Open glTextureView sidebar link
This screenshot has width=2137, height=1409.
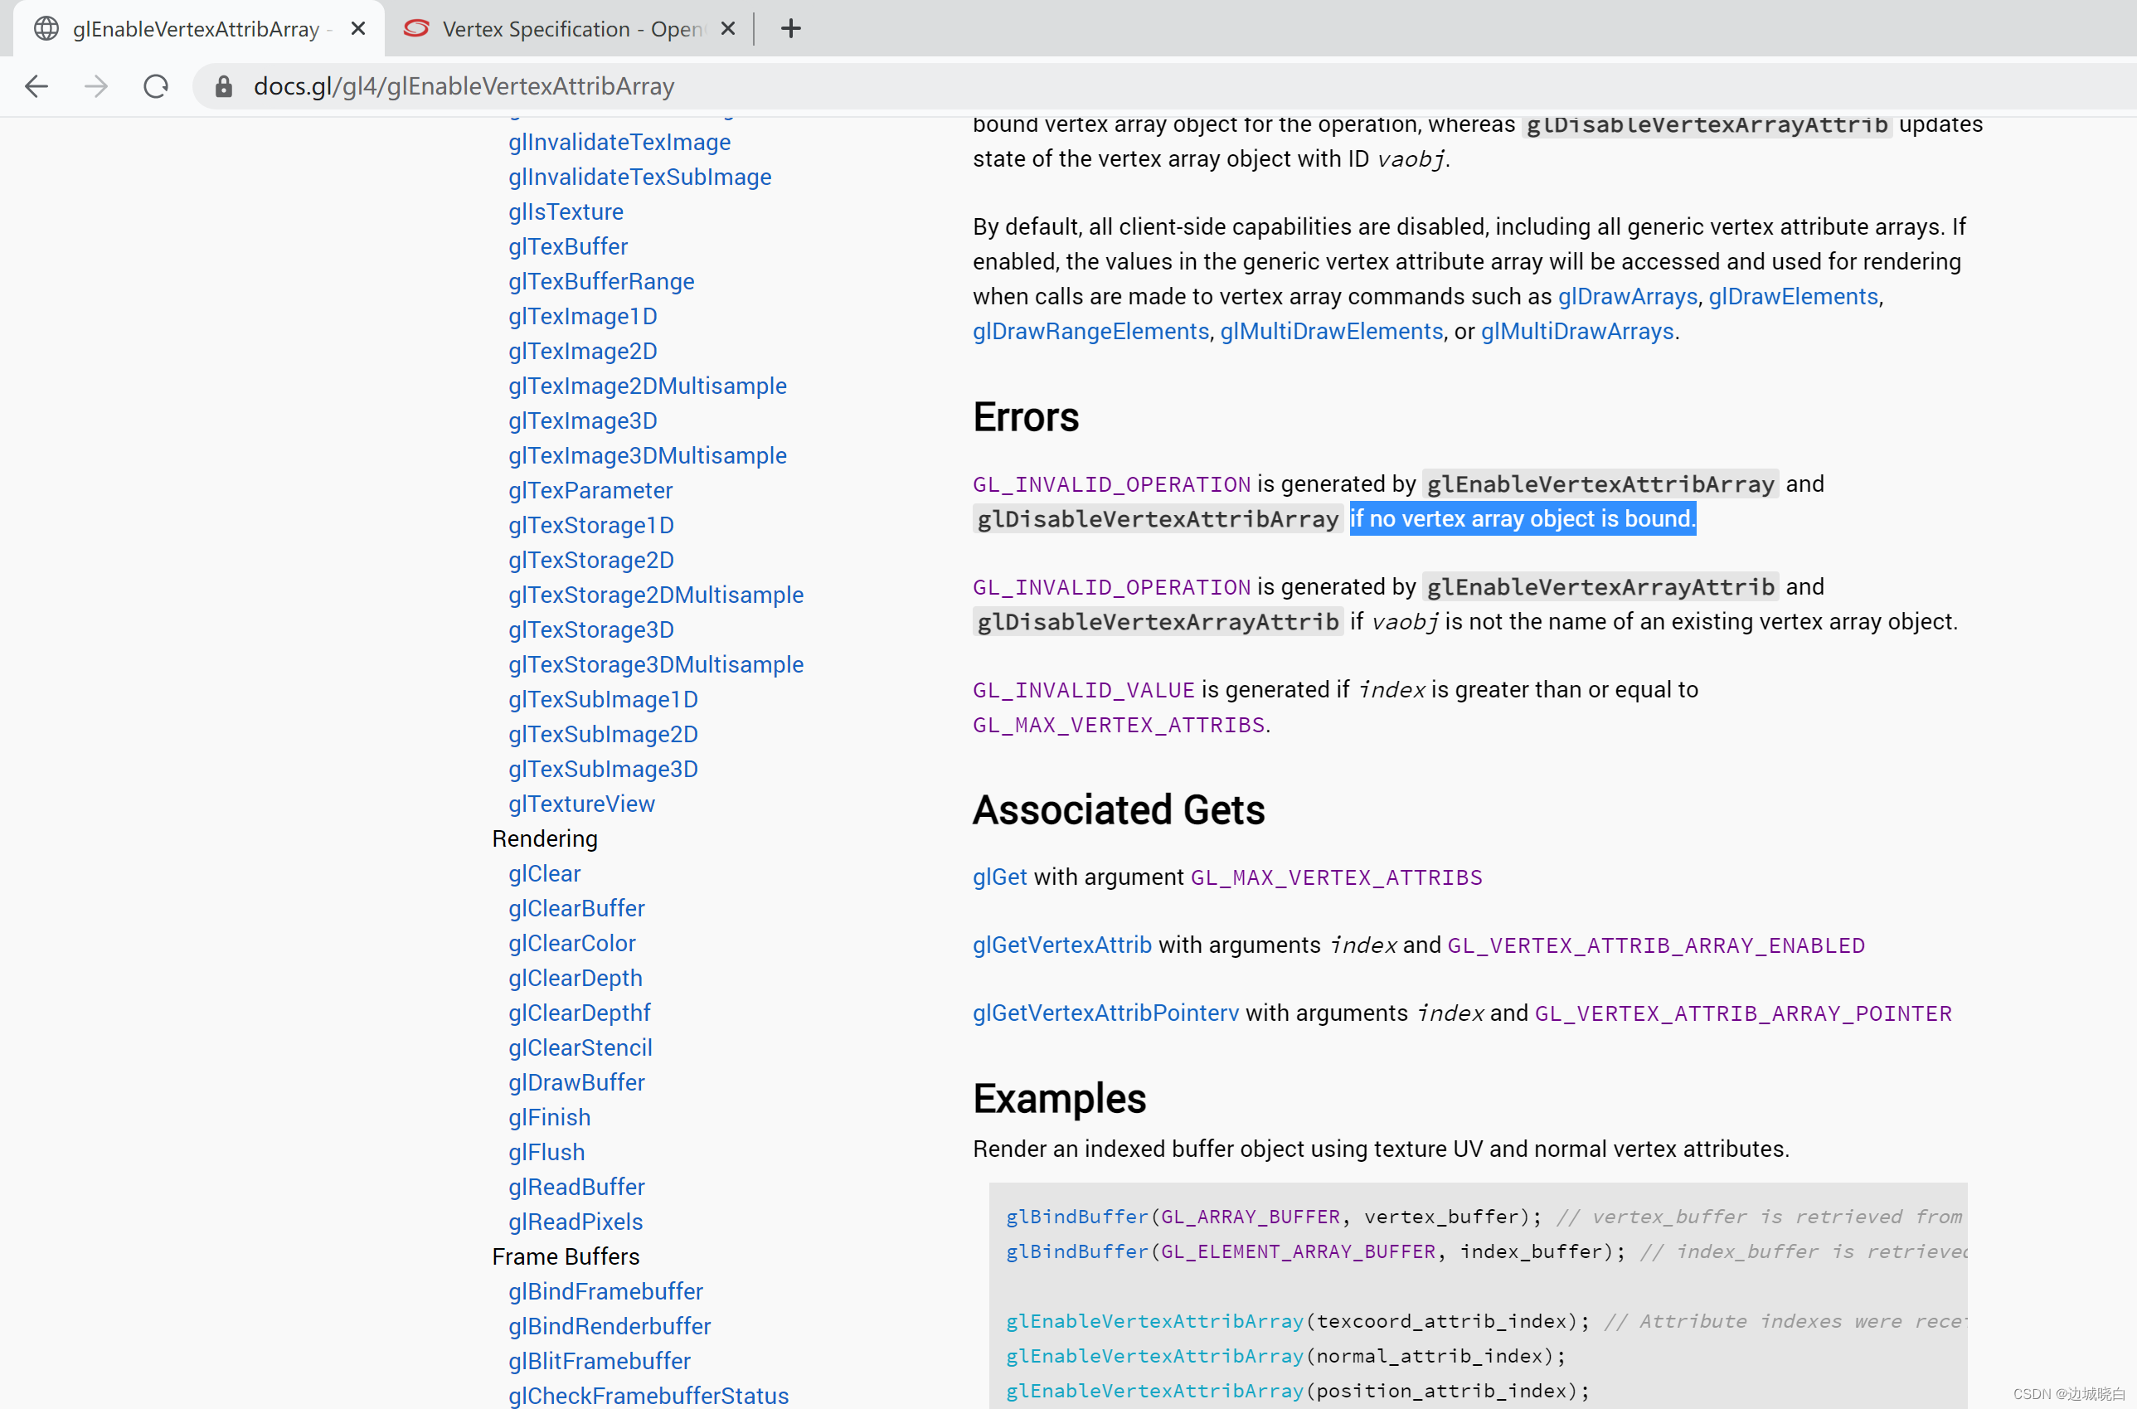(x=581, y=804)
